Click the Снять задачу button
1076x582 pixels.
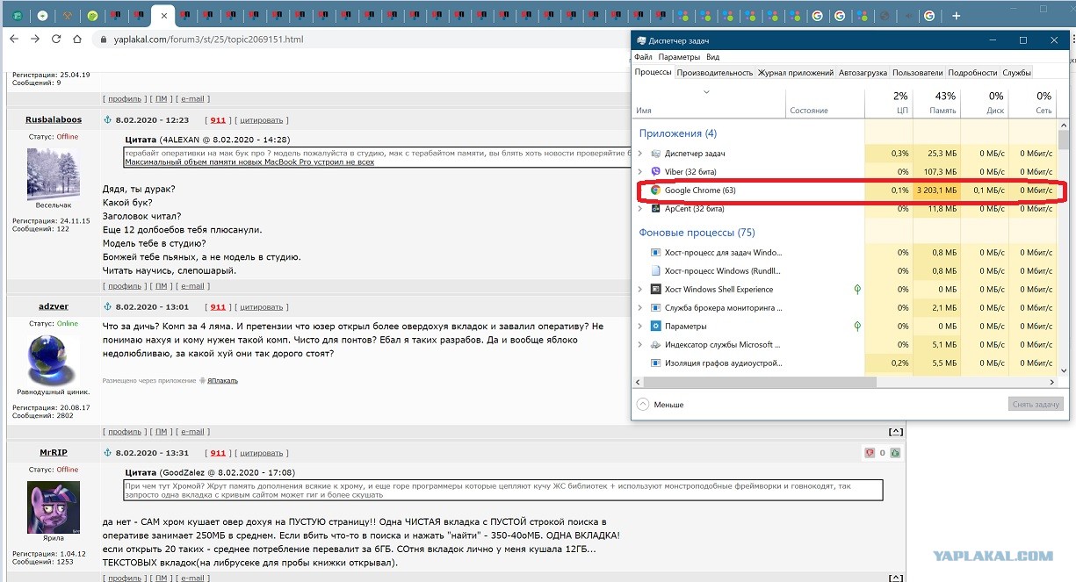tap(1036, 405)
